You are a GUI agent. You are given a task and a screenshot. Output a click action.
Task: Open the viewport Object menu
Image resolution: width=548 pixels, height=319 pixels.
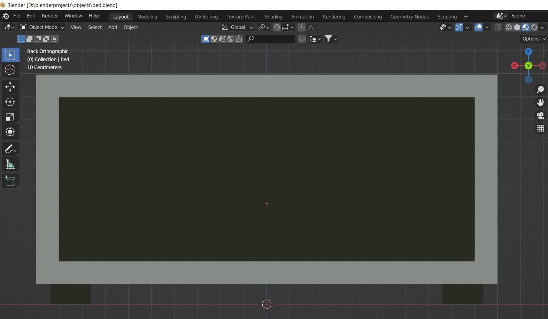[x=131, y=27]
